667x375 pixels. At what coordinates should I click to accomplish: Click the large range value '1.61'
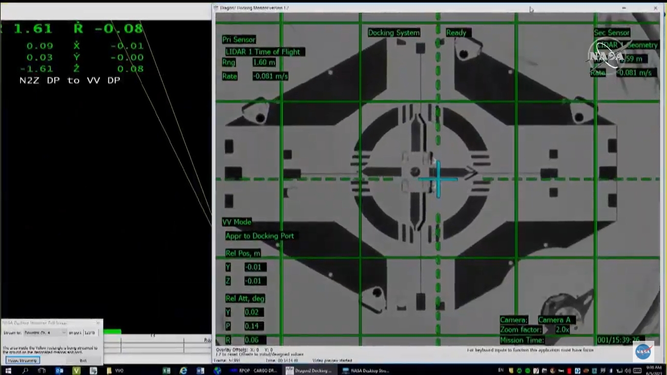coord(33,29)
